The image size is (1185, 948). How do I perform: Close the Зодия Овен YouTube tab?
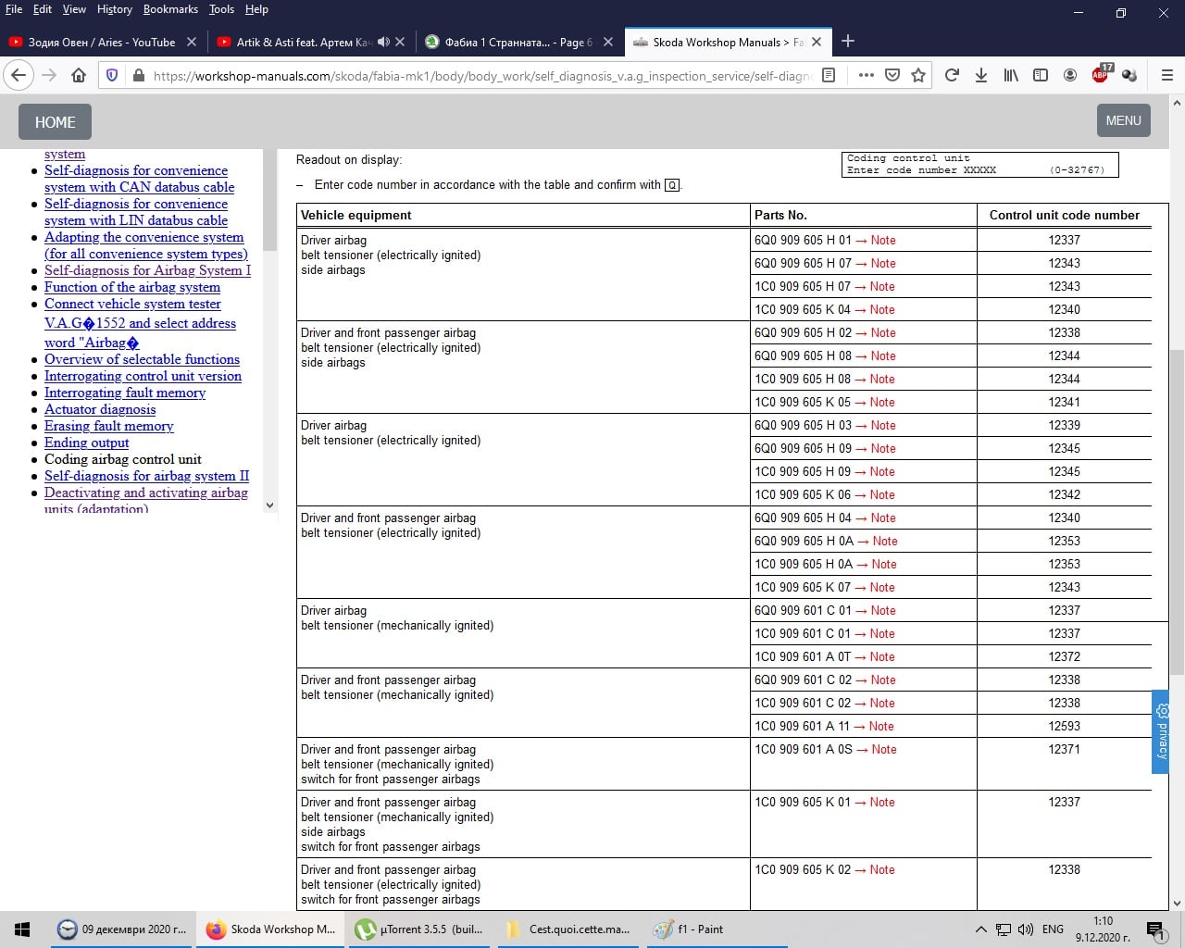(192, 42)
